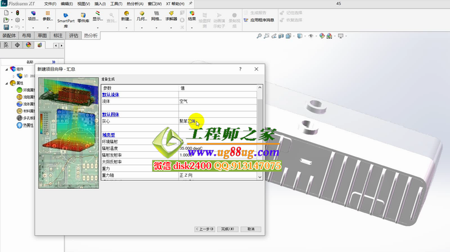Switch to the 评估 tab
450x252 pixels.
click(74, 36)
